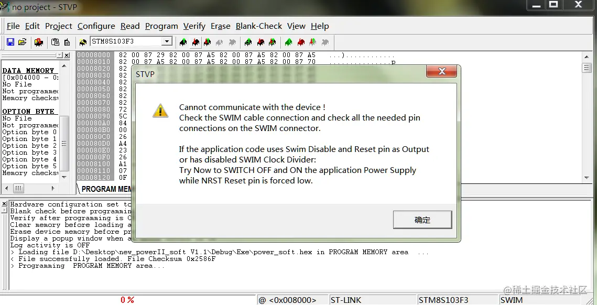Open the Erase menu
This screenshot has height=305, width=597.
(221, 26)
